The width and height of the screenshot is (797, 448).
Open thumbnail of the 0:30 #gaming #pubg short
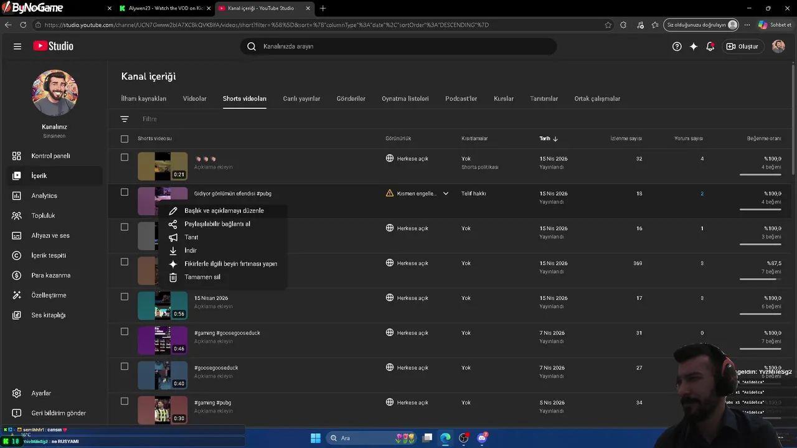[x=163, y=410]
